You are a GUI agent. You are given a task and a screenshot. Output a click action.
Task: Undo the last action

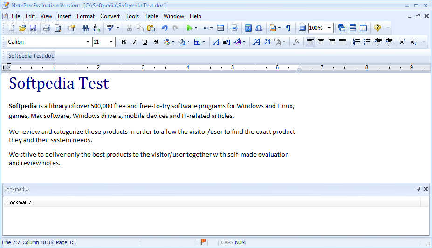click(165, 28)
